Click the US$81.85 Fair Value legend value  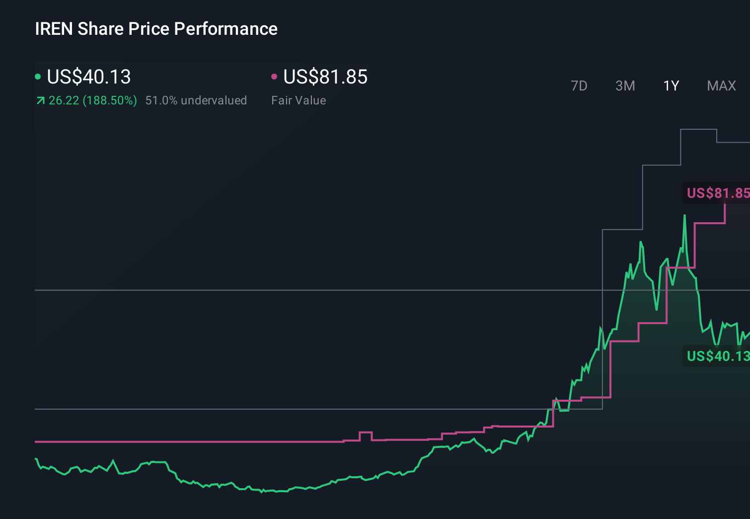point(325,77)
